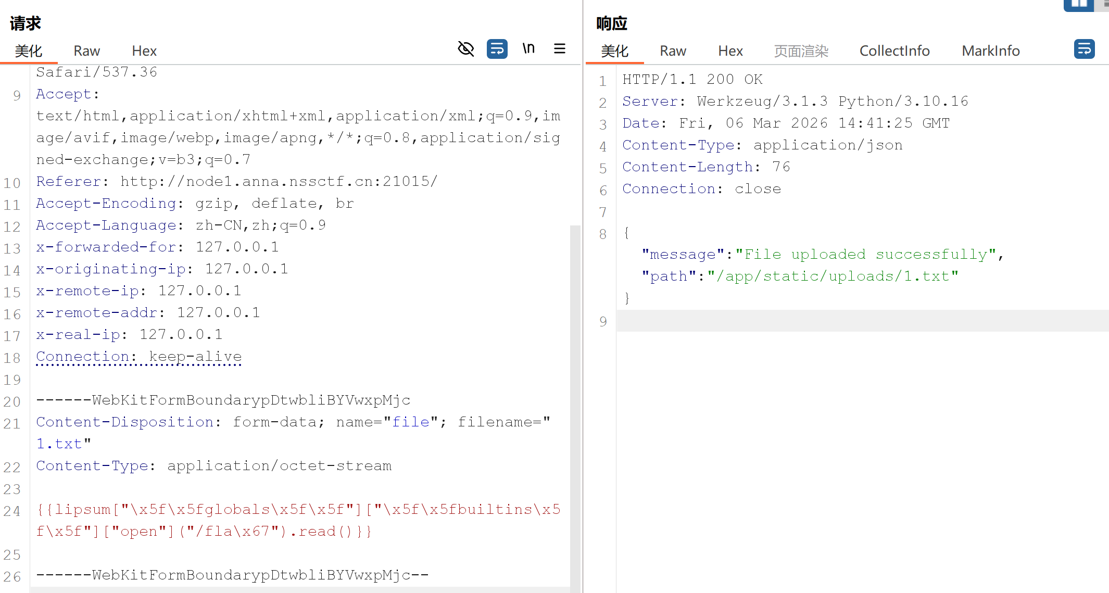Image resolution: width=1109 pixels, height=593 pixels.
Task: Open the 页面渲染 render tab
Action: pyautogui.click(x=801, y=51)
